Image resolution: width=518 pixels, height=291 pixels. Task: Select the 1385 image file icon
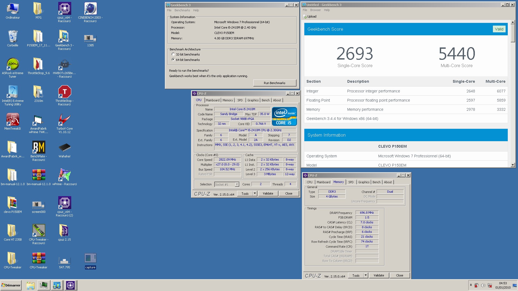(90, 40)
